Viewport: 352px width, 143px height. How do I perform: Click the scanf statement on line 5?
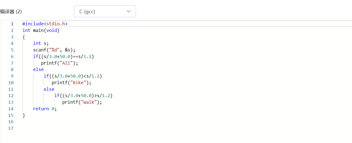coord(54,50)
